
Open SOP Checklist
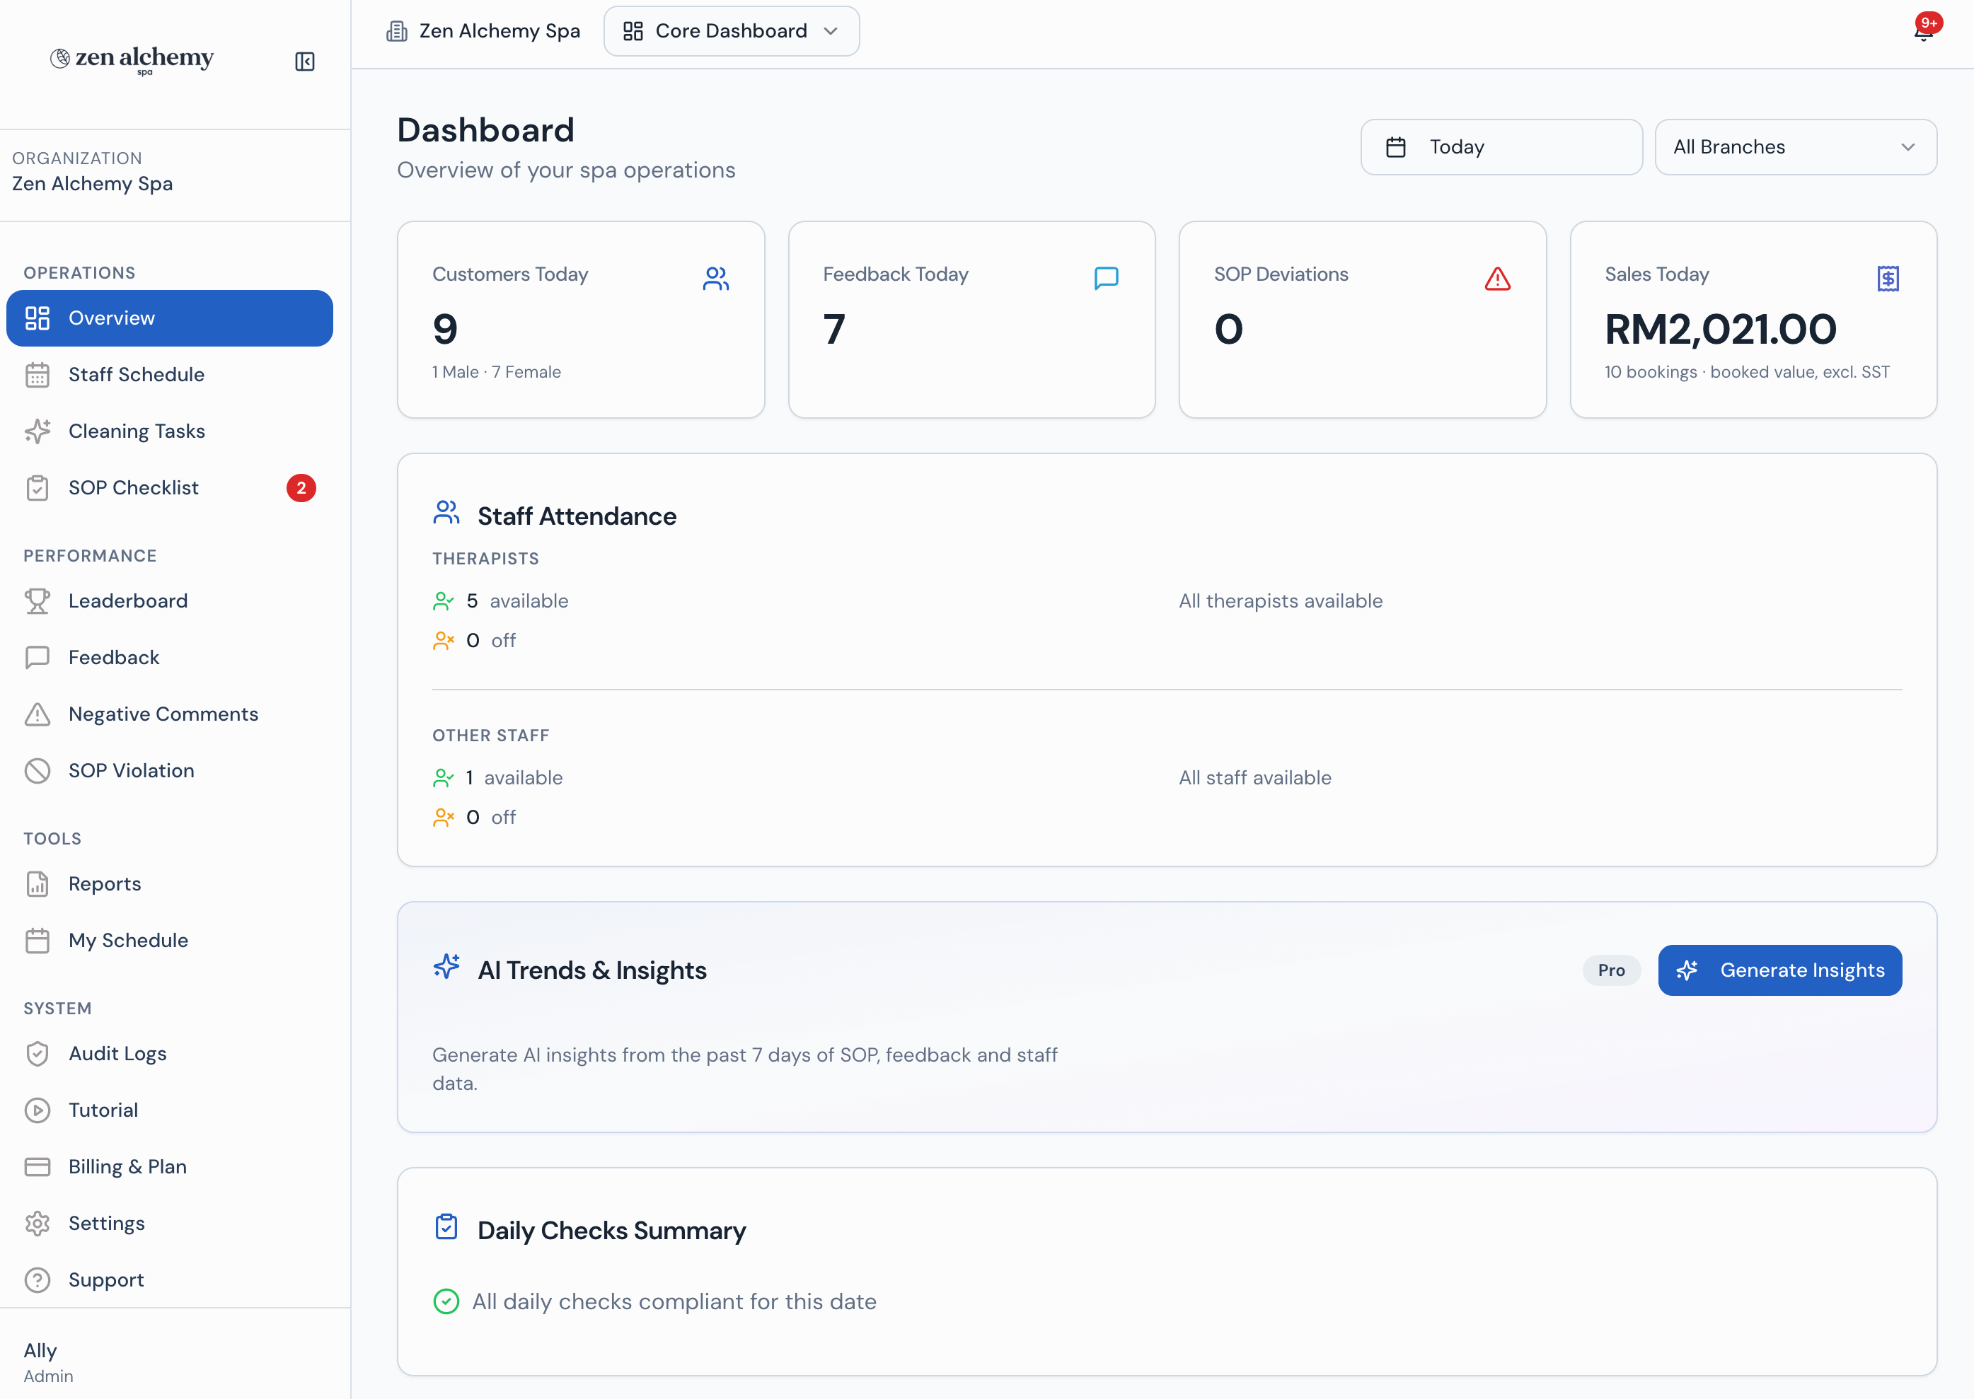pos(170,487)
